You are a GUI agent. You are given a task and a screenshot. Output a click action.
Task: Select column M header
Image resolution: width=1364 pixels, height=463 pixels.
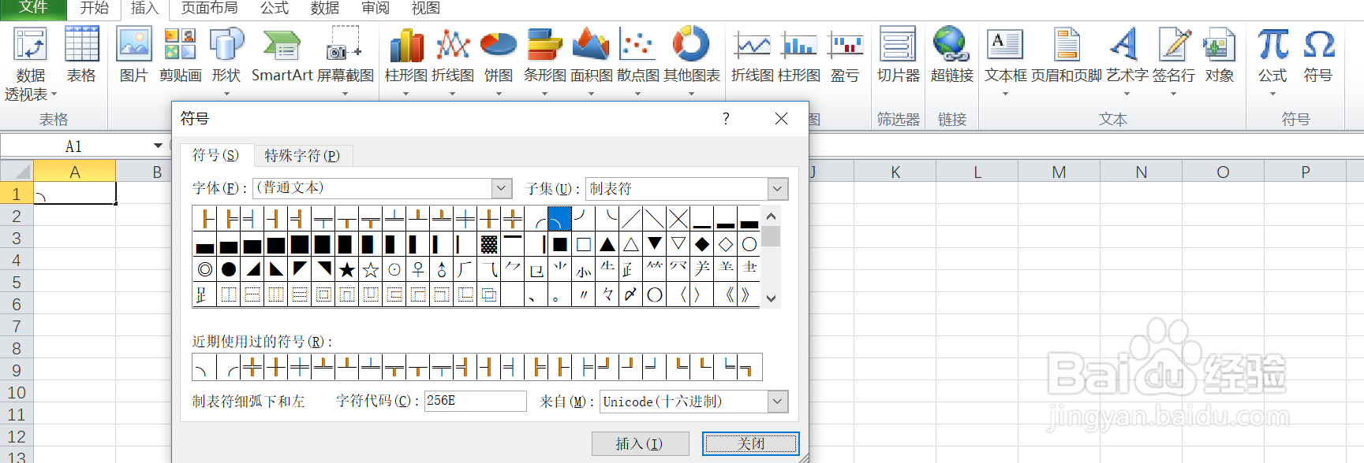point(1059,172)
